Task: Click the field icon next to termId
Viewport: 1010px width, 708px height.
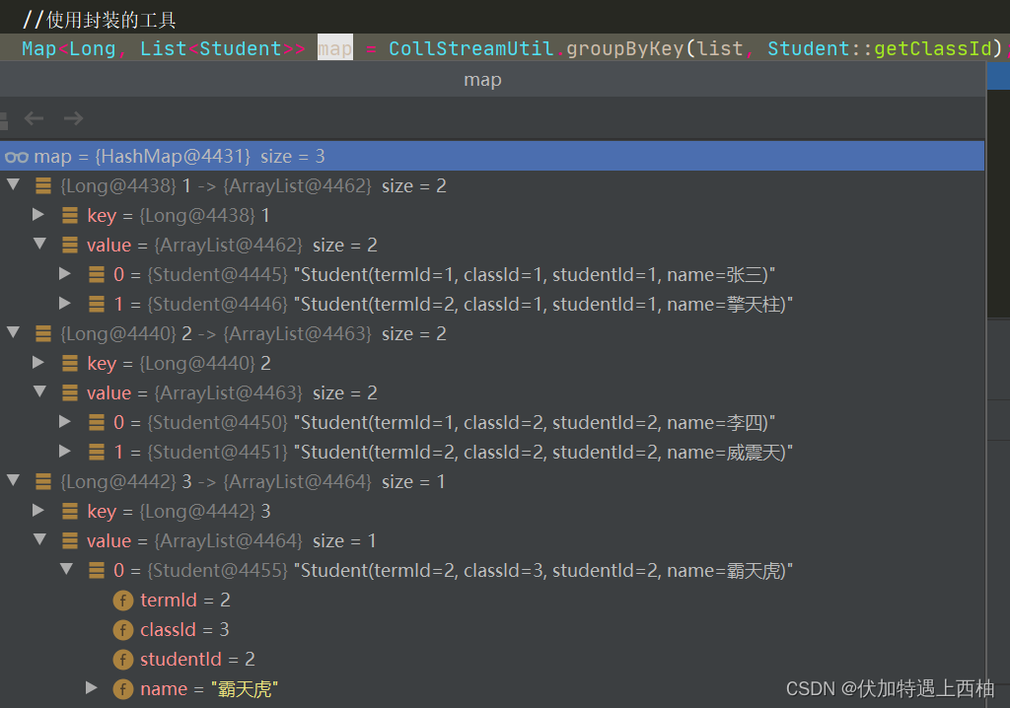Action: coord(123,601)
